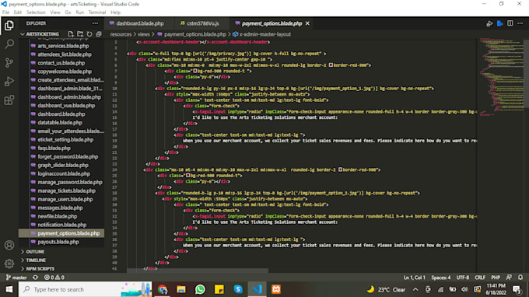
Task: Refresh the Explorer file tree
Action: point(89,34)
